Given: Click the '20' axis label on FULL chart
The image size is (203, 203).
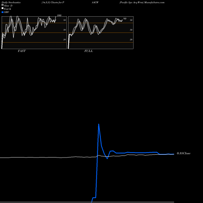Looking at the screenshot, I should pos(131,40).
